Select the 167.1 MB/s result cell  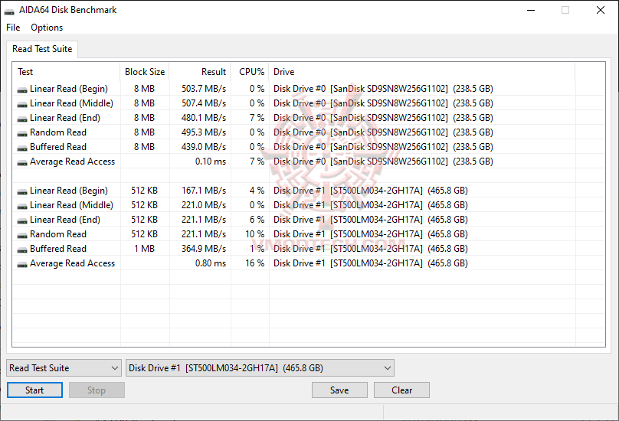(x=204, y=191)
